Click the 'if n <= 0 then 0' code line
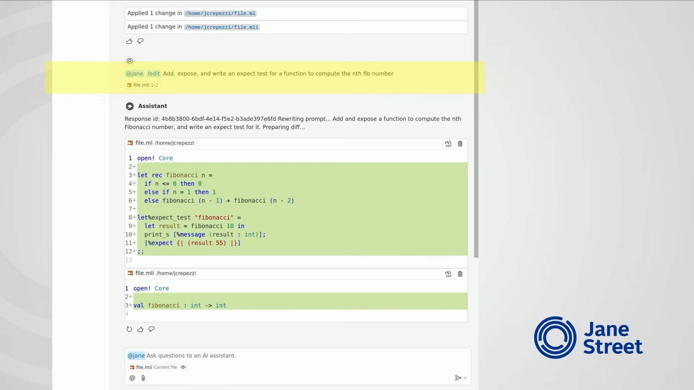Image resolution: width=694 pixels, height=390 pixels. tap(173, 184)
